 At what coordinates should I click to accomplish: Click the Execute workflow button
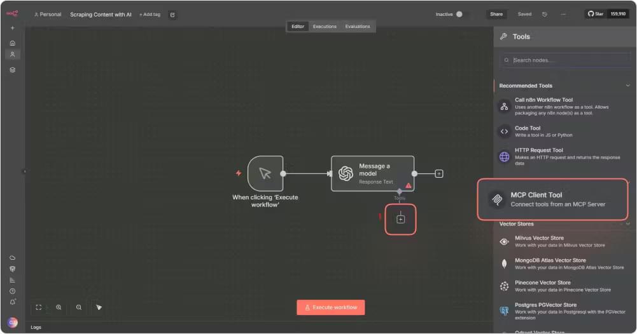(330, 307)
